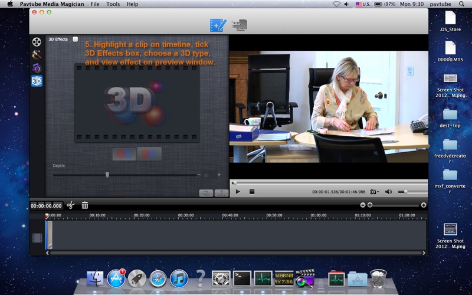
Task: Click the menu bar volume icon
Action: (346, 4)
